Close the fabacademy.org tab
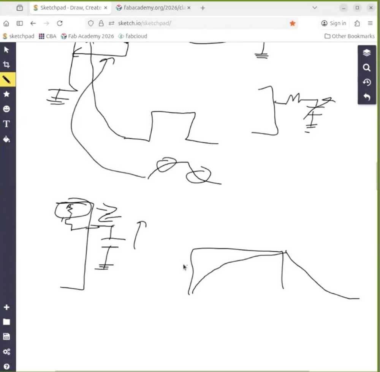380x372 pixels. 189,8
